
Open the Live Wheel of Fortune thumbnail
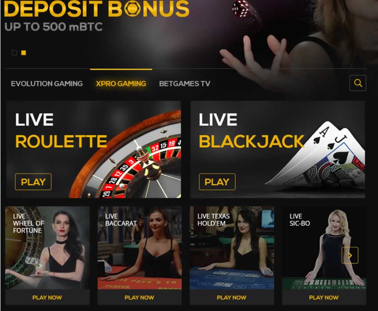point(47,248)
